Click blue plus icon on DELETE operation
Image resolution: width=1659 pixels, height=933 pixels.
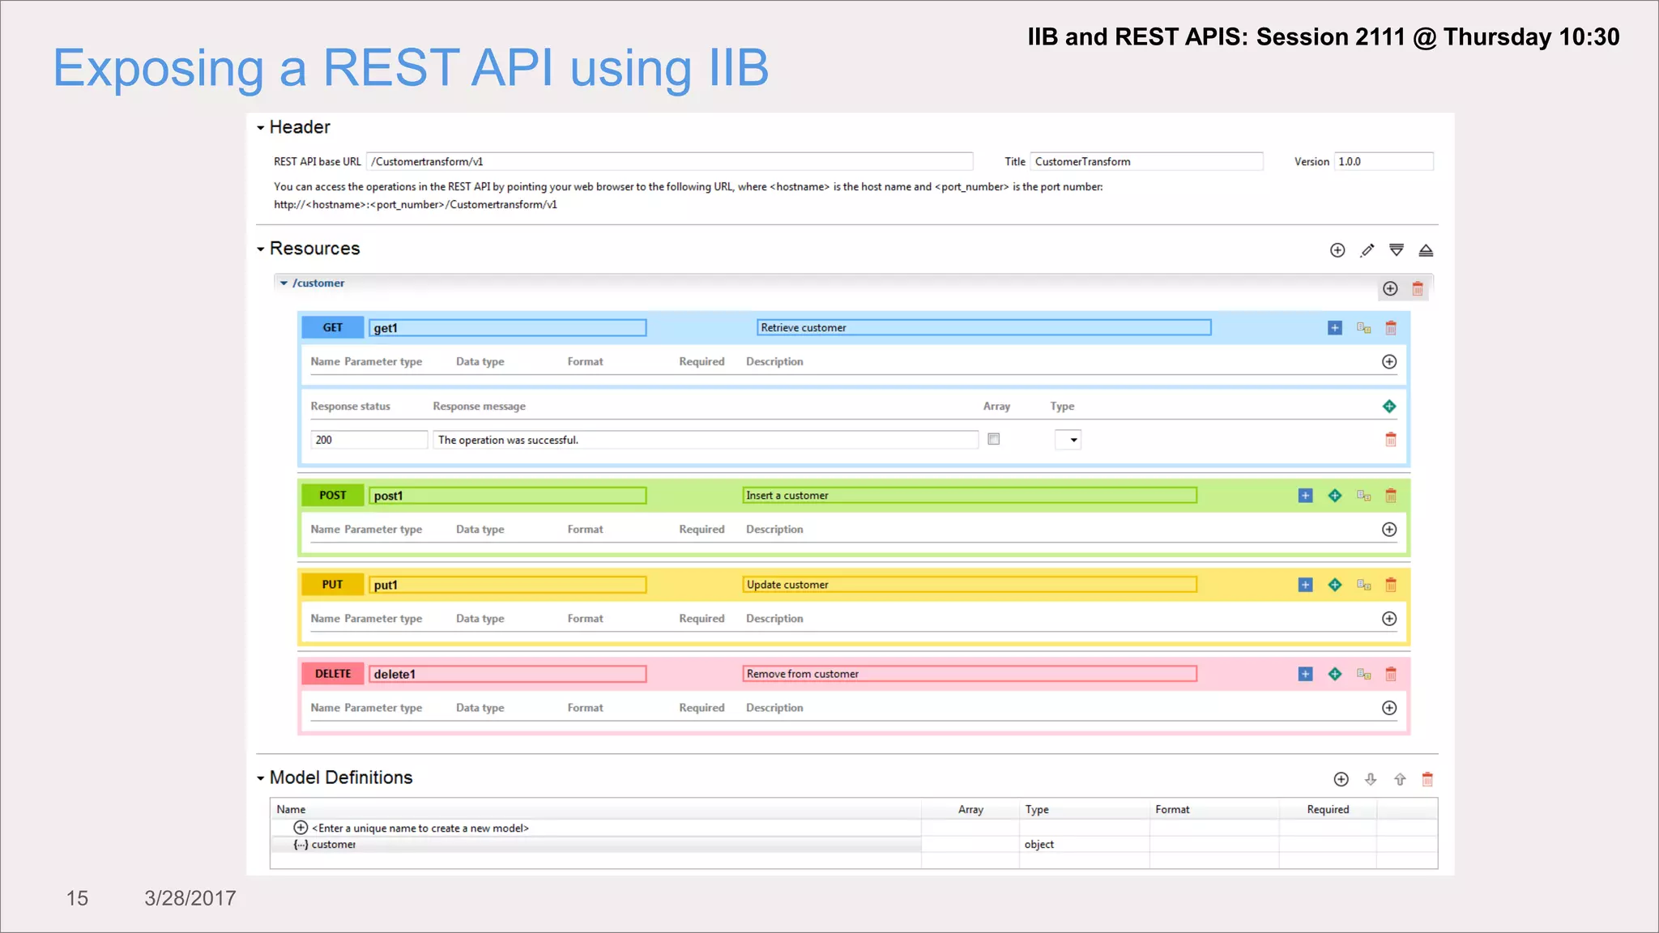pyautogui.click(x=1305, y=674)
